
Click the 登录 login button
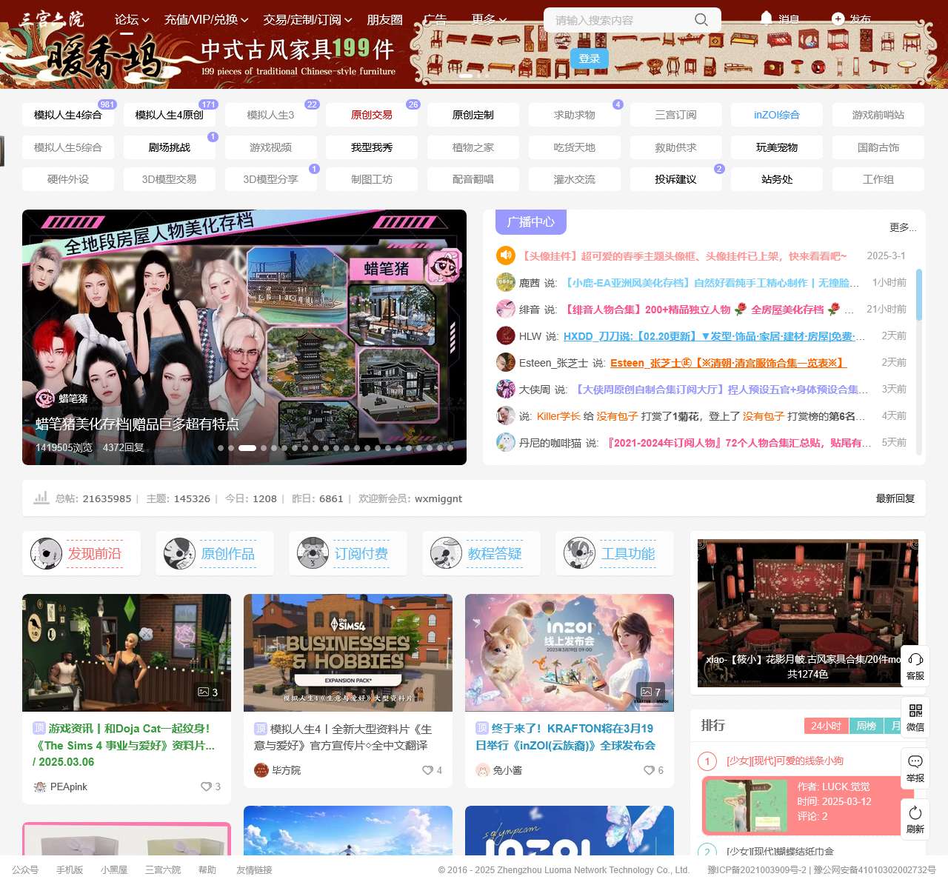point(590,59)
